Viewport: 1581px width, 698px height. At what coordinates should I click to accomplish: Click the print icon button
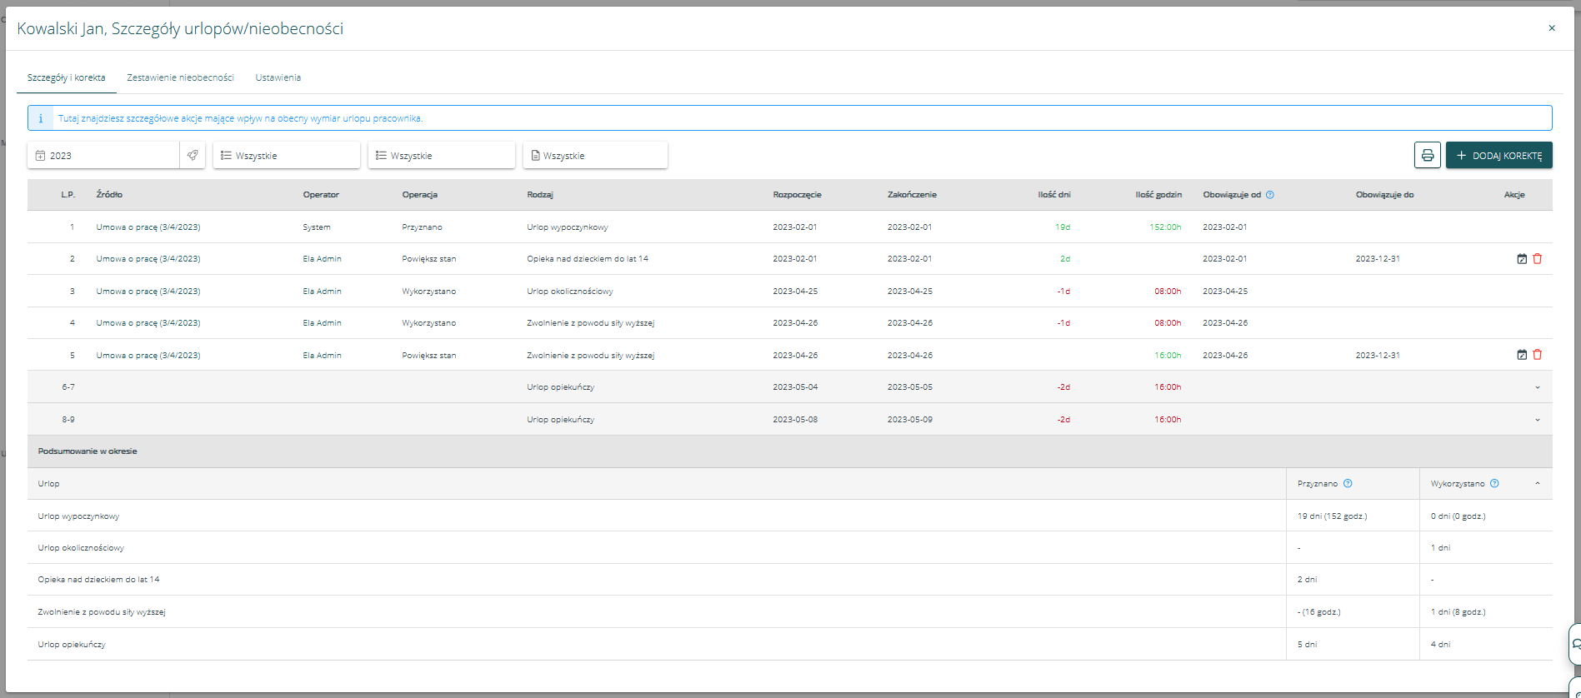pyautogui.click(x=1427, y=156)
